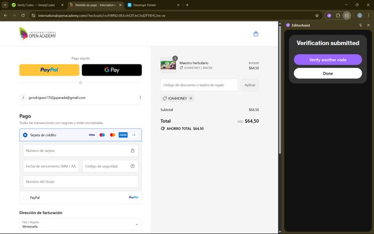Pay with the Google Pay button
374x234 pixels.
[112, 70]
